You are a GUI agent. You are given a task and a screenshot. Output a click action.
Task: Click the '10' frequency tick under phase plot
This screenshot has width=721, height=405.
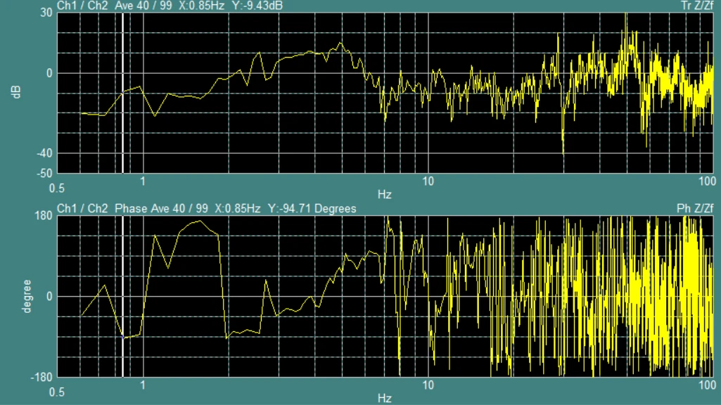click(x=428, y=385)
